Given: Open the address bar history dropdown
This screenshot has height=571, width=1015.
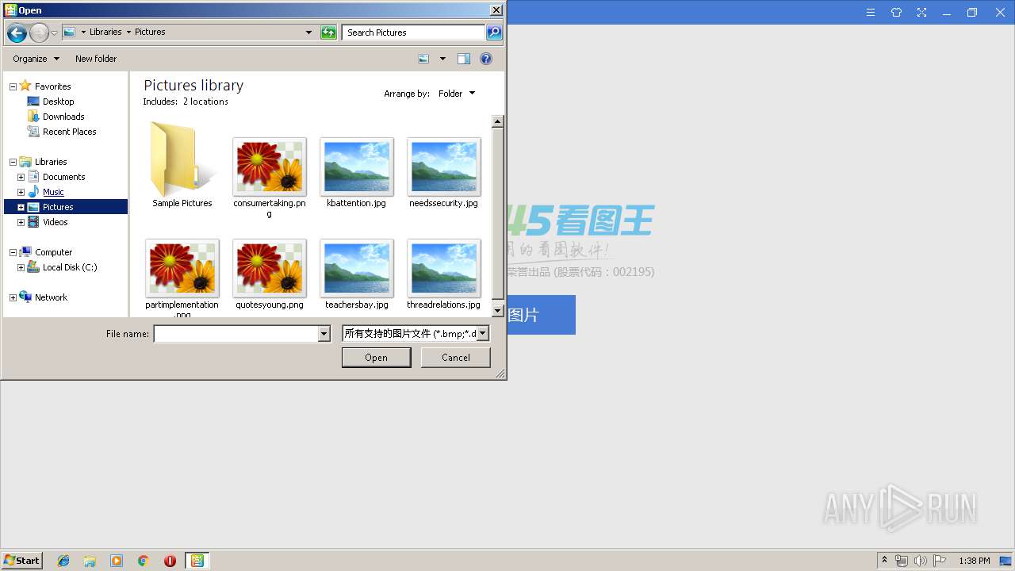Looking at the screenshot, I should pyautogui.click(x=308, y=33).
